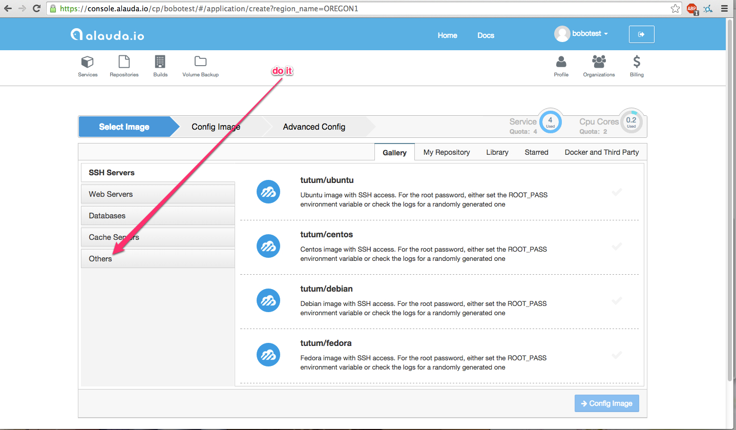Click the tutum/debian cloud icon
This screenshot has width=736, height=430.
pos(268,300)
